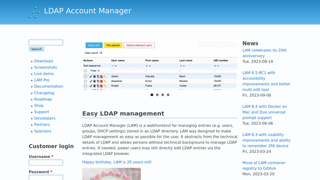Click the red PDF icon for cbach

click(x=101, y=76)
